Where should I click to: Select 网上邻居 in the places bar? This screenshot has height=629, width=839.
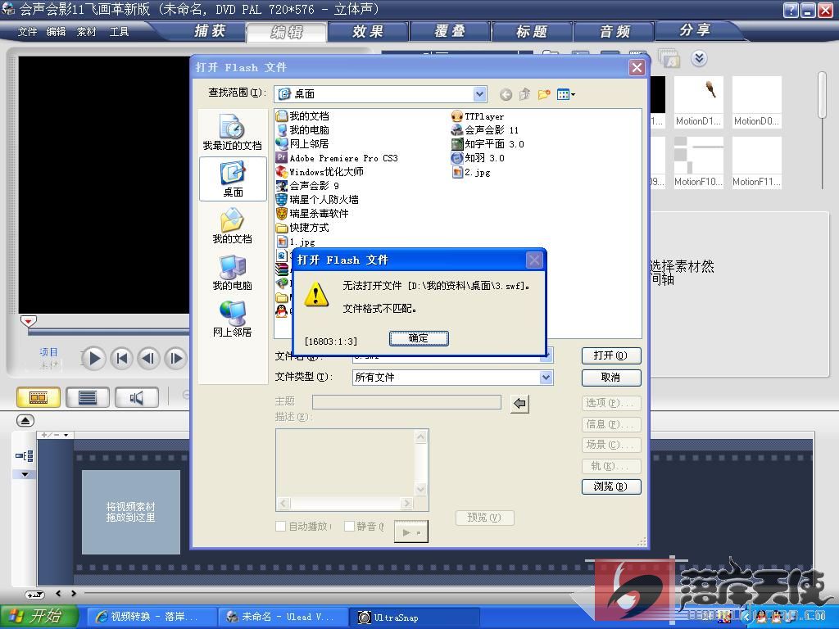(232, 319)
